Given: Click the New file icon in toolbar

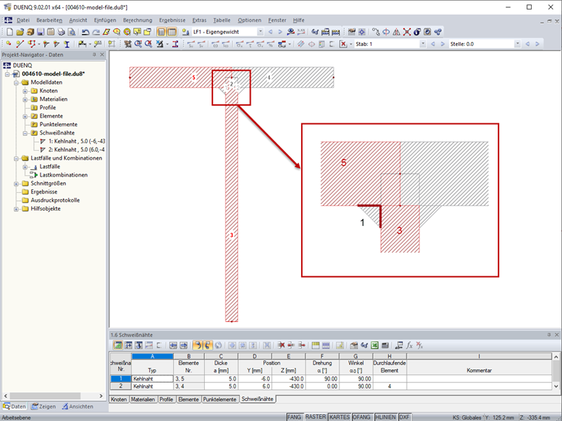Looking at the screenshot, I should pos(10,32).
